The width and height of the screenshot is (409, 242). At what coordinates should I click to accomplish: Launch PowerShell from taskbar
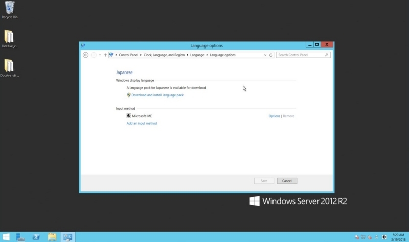tap(36, 237)
